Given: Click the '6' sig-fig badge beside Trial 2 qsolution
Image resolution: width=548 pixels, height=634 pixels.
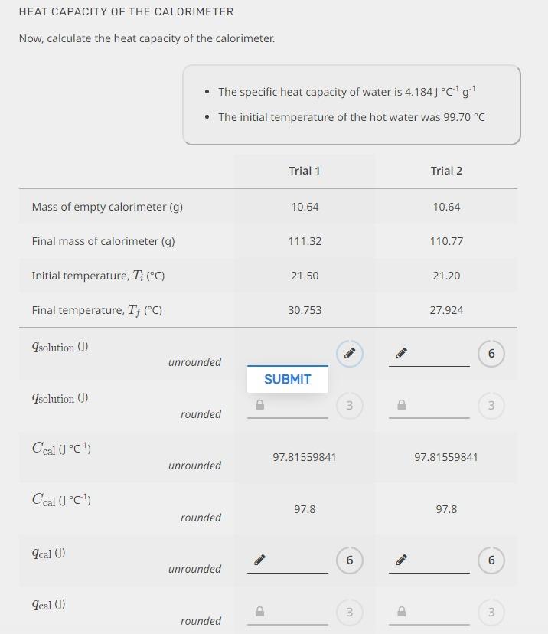Looking at the screenshot, I should (490, 354).
